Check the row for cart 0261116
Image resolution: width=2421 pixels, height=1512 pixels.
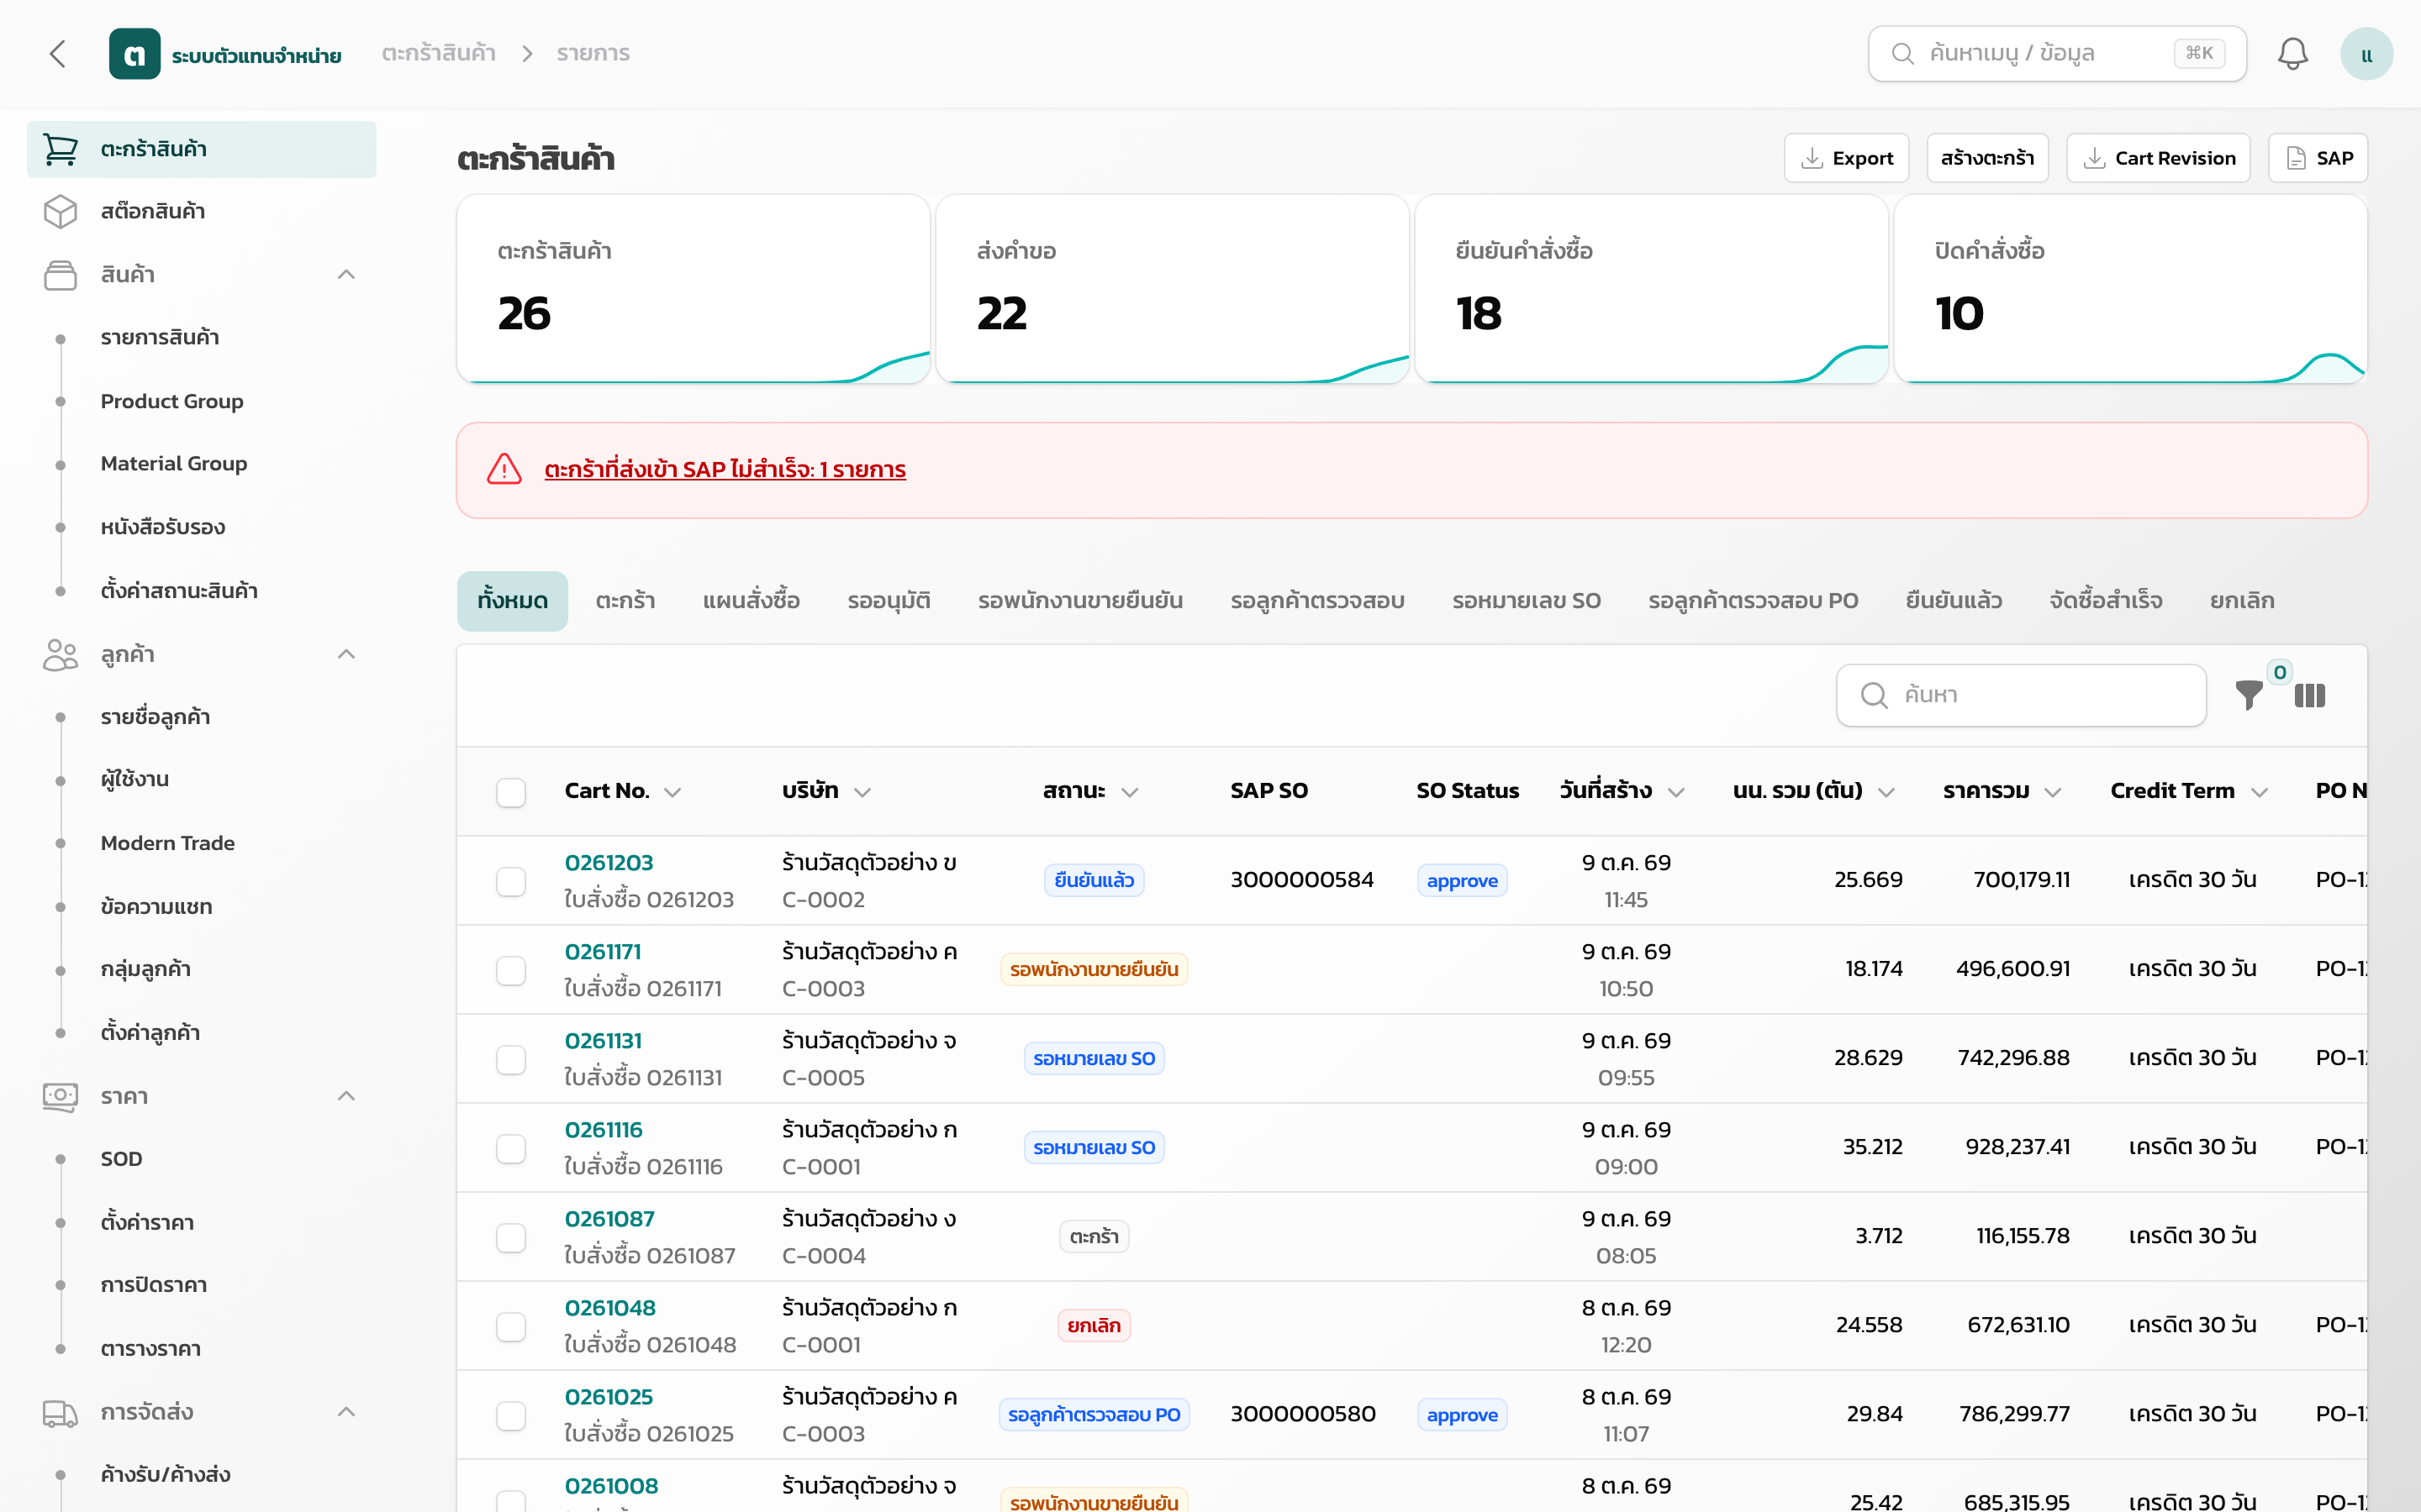coord(511,1148)
